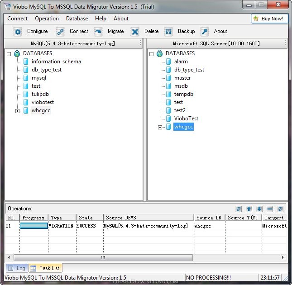292x285 pixels.
Task: Open the Connect menu
Action: click(18, 19)
